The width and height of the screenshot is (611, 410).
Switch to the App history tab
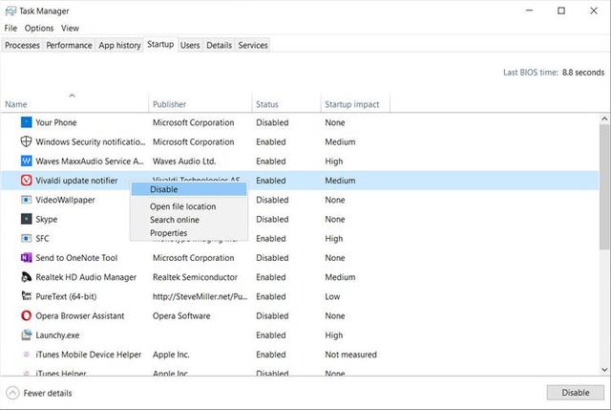click(x=119, y=45)
